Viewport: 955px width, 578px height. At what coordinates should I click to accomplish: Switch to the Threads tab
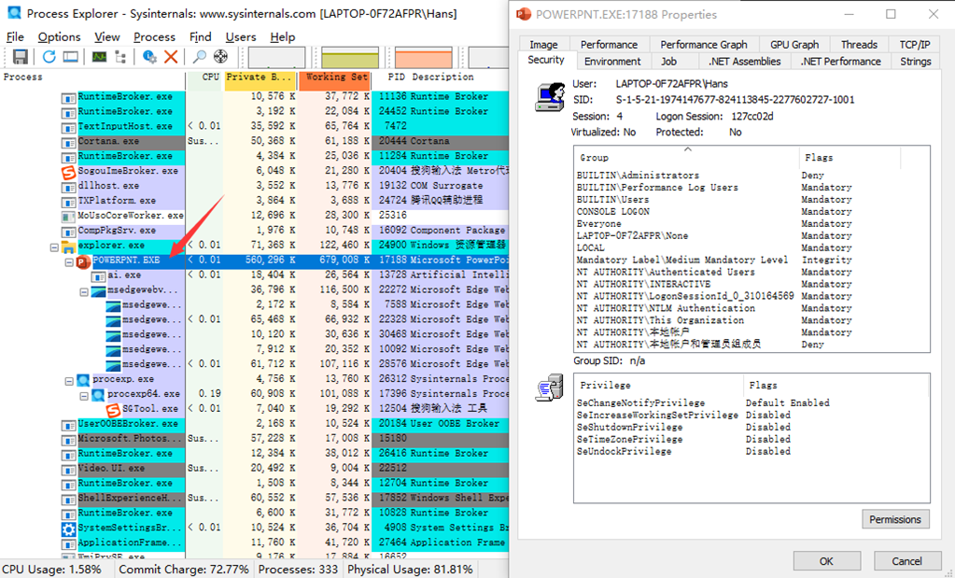click(x=859, y=45)
